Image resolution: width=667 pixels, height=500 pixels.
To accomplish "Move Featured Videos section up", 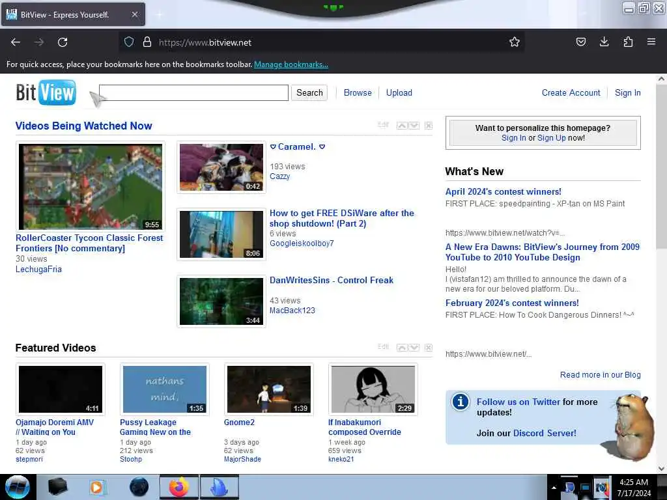I will [x=401, y=348].
